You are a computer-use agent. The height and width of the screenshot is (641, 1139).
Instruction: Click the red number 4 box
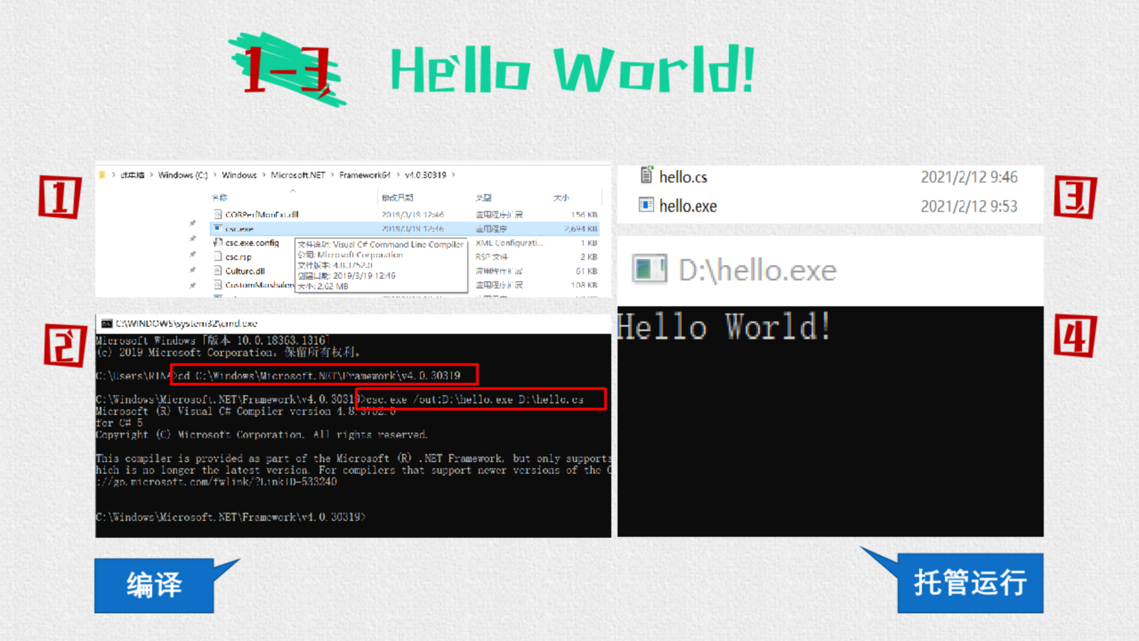1075,336
